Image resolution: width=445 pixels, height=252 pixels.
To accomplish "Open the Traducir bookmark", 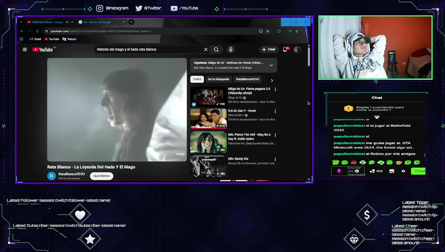I will (x=69, y=39).
